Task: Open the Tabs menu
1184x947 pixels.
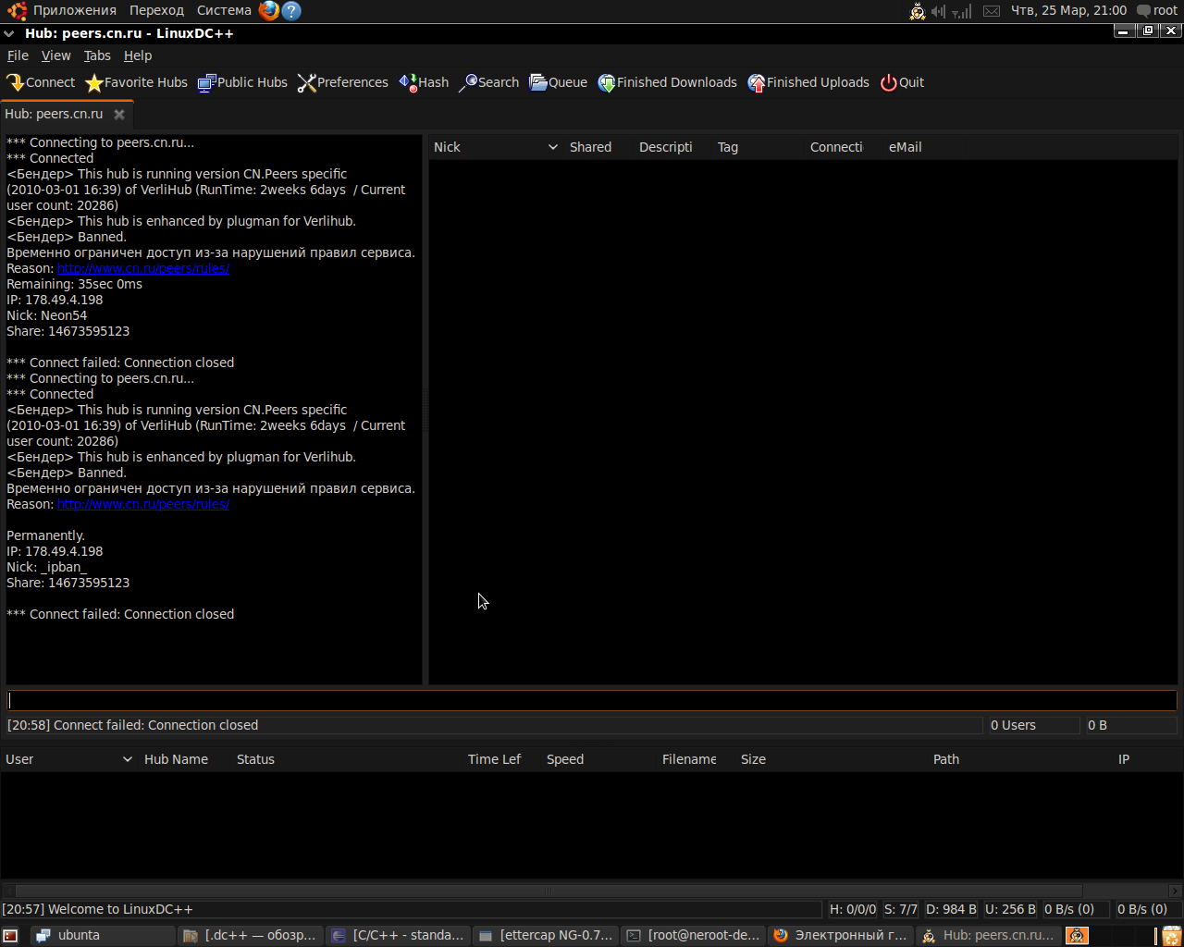Action: pos(97,55)
